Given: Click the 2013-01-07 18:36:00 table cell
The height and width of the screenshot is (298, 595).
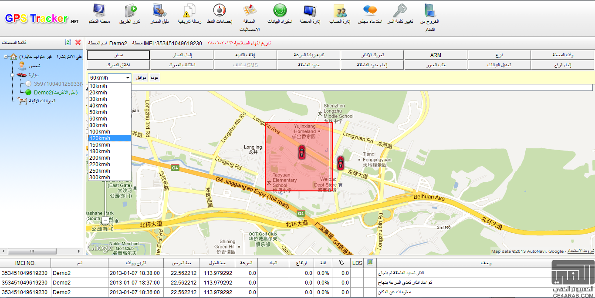Looking at the screenshot, I should tap(136, 292).
